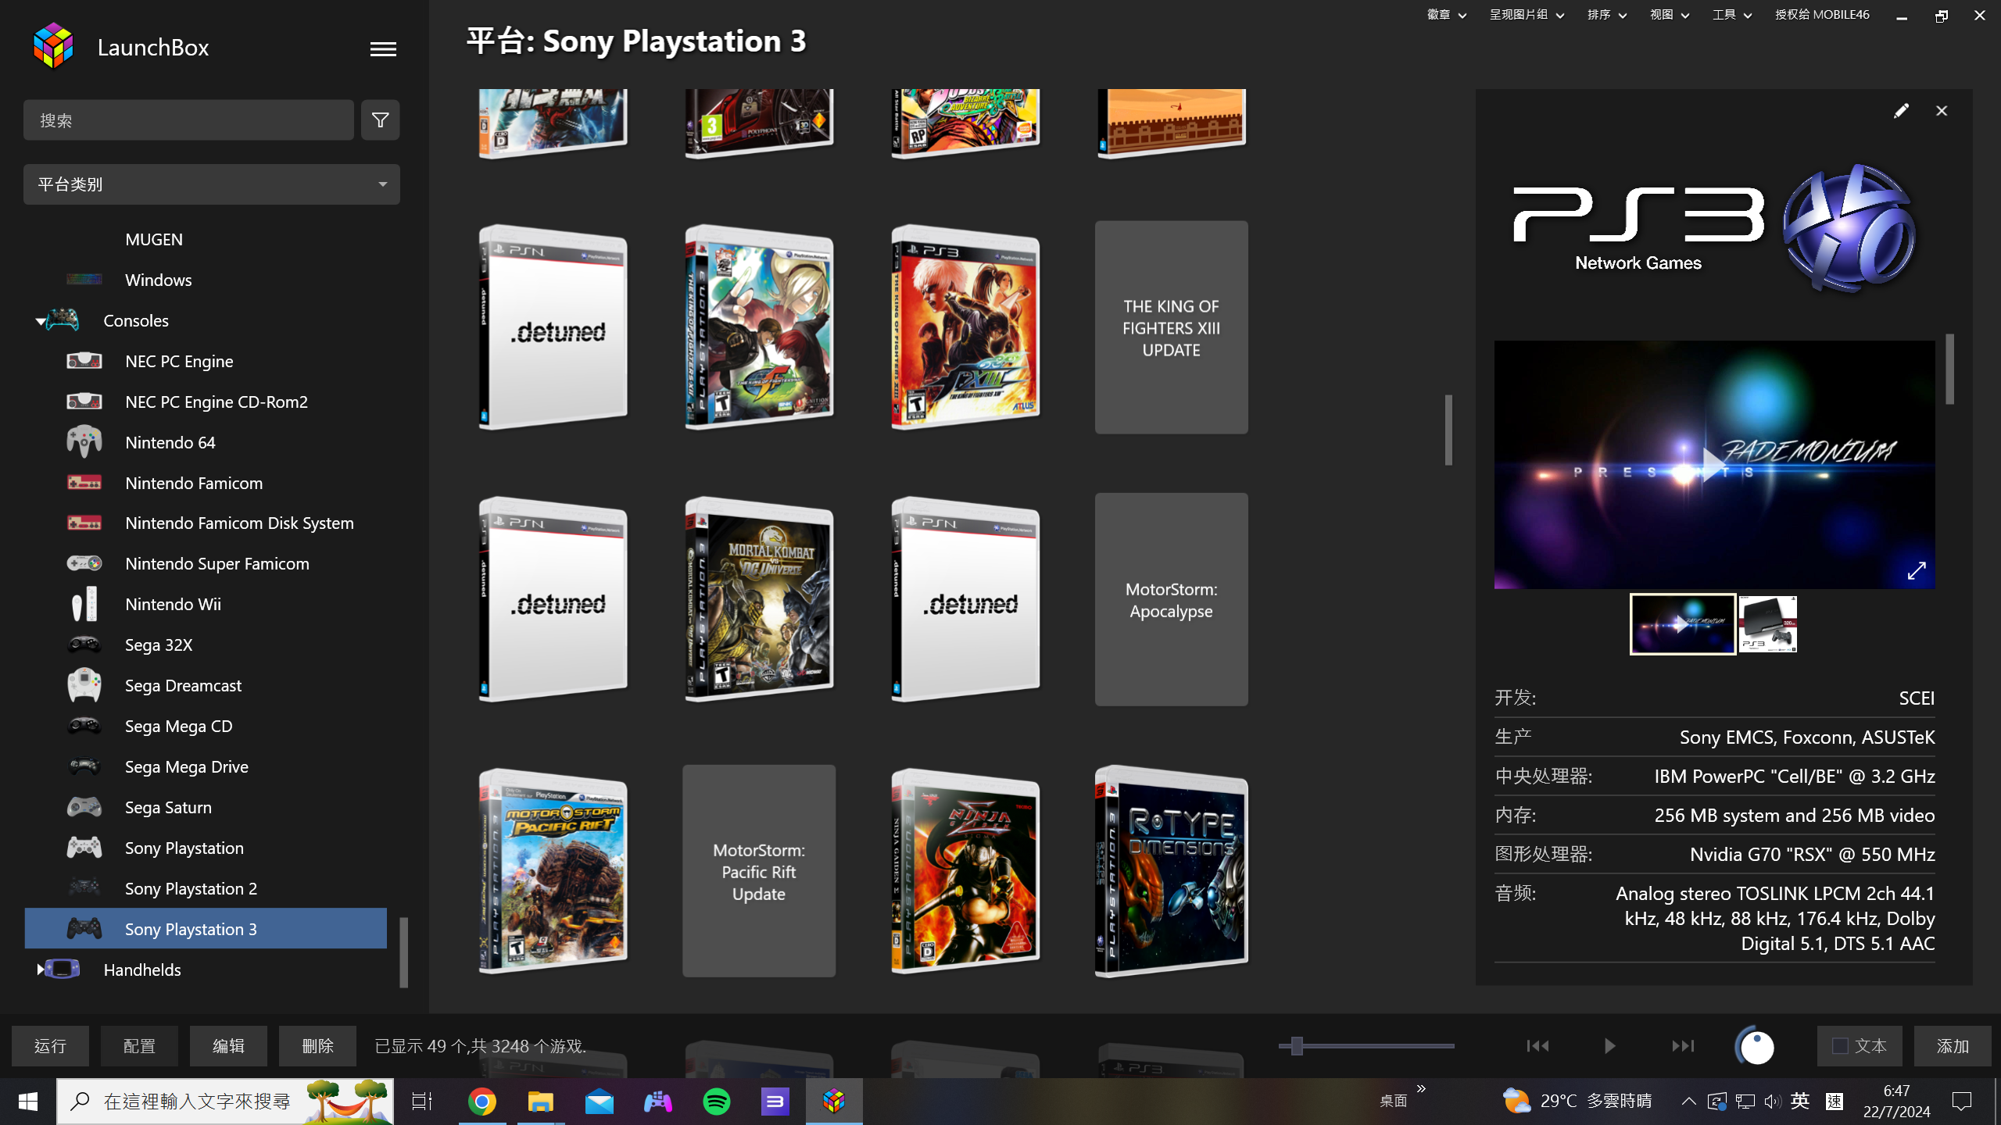Screen dimensions: 2001x1125
Task: Click the game grid vertical scrollbar
Action: [x=1448, y=430]
